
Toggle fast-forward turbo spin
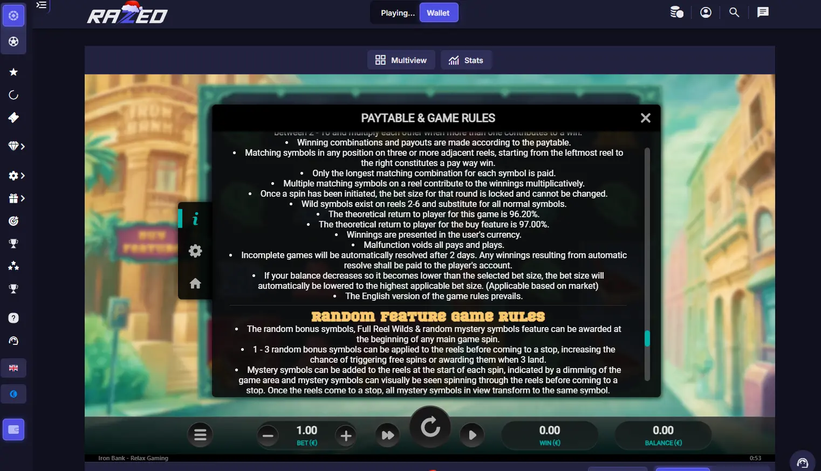[x=388, y=435]
